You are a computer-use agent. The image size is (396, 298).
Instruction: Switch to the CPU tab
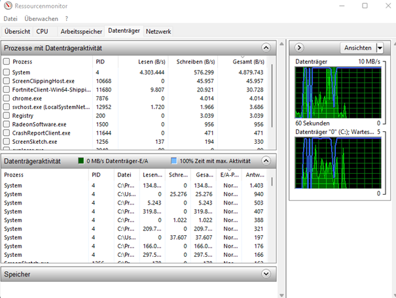click(x=42, y=31)
